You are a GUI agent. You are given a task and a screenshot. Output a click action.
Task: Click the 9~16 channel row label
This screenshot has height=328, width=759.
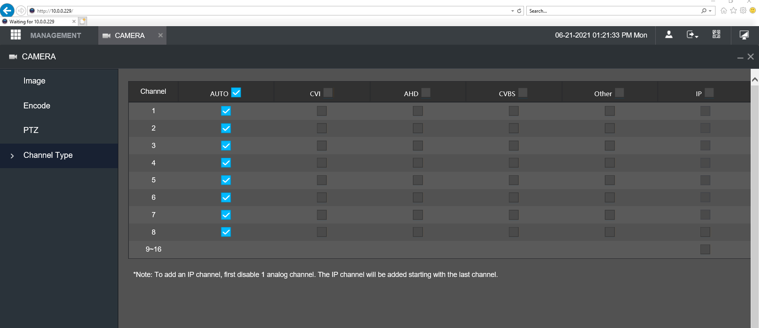[x=154, y=249]
